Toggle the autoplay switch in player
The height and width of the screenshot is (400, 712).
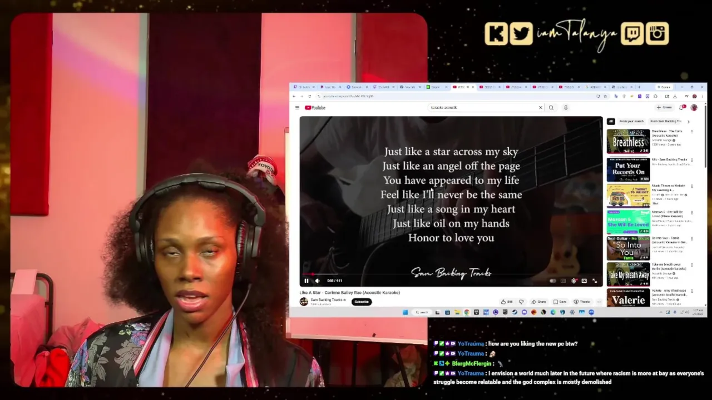(x=552, y=281)
